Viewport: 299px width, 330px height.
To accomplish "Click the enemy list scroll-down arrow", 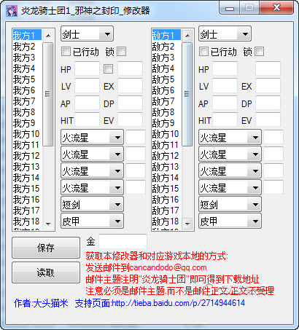I will tap(187, 224).
